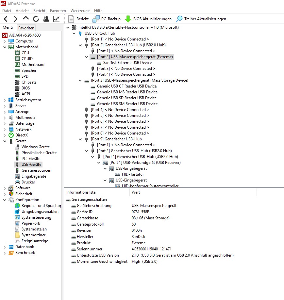This screenshot has width=284, height=300.
Task: Select USB-Geräte item
Action: click(31, 165)
